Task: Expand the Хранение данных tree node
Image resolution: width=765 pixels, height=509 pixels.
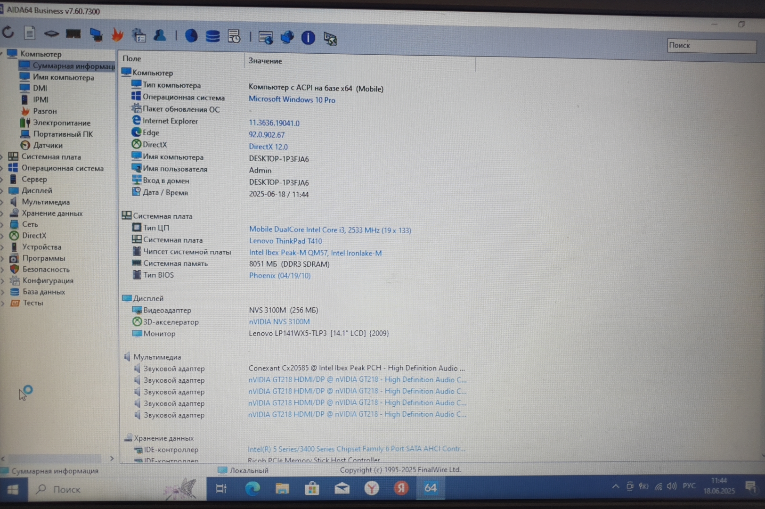Action: 2,213
